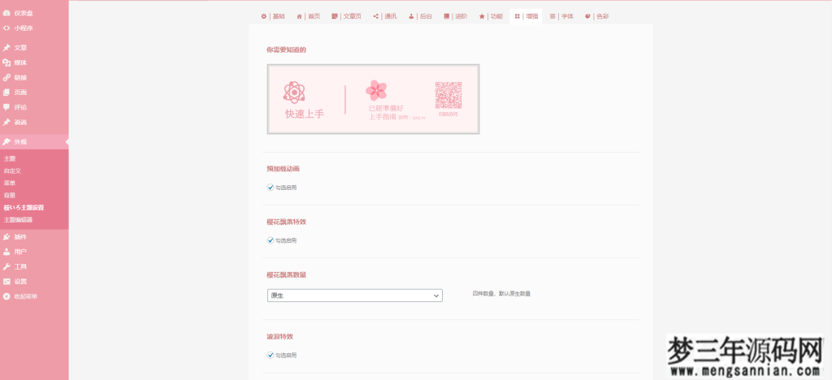Open the 背景 submenu link

click(x=10, y=195)
